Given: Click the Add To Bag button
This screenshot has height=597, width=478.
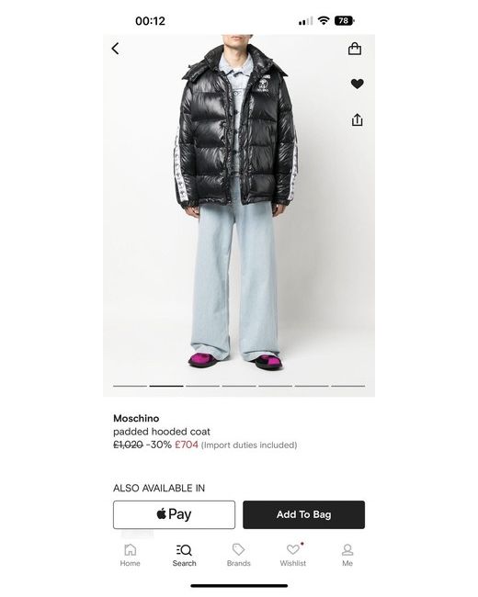Looking at the screenshot, I should [303, 514].
